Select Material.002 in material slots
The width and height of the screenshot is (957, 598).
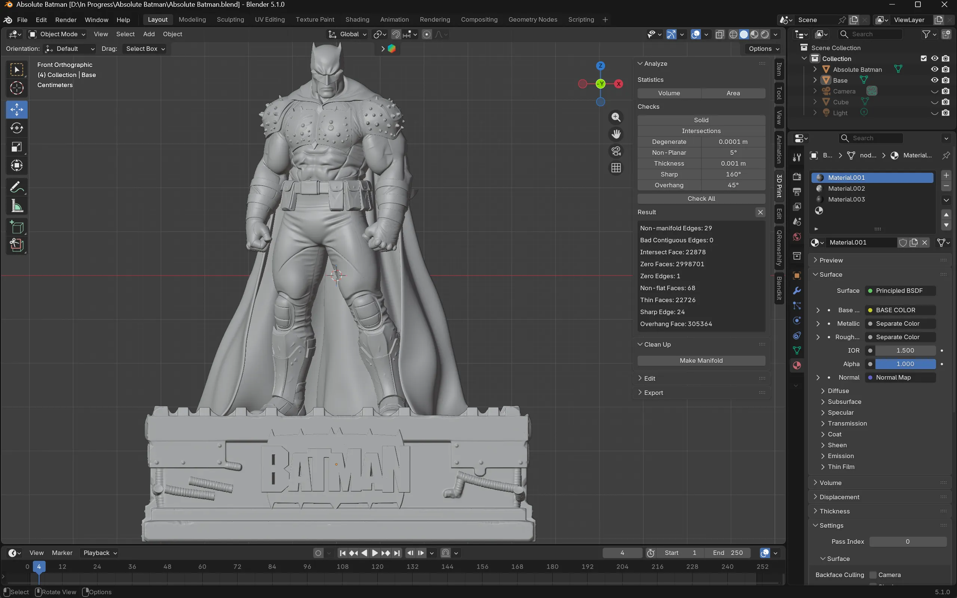pos(872,188)
